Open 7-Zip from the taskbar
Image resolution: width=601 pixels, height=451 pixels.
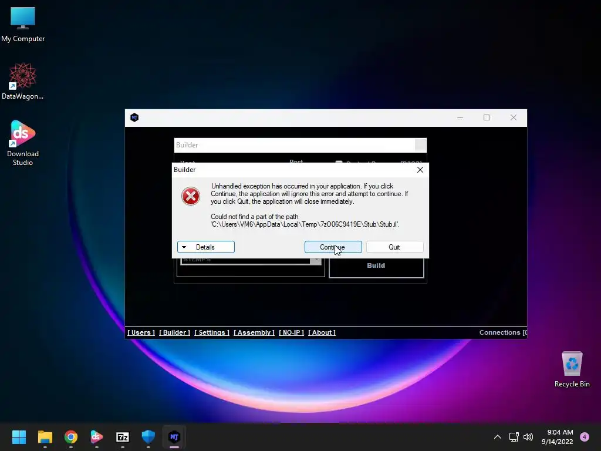123,437
